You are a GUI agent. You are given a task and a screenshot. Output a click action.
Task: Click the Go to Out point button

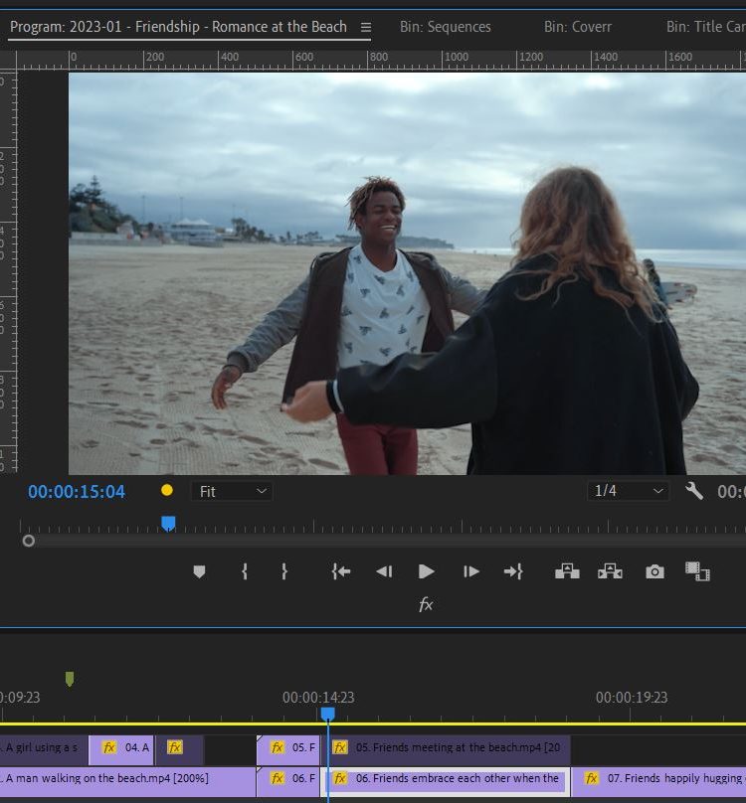click(x=513, y=571)
